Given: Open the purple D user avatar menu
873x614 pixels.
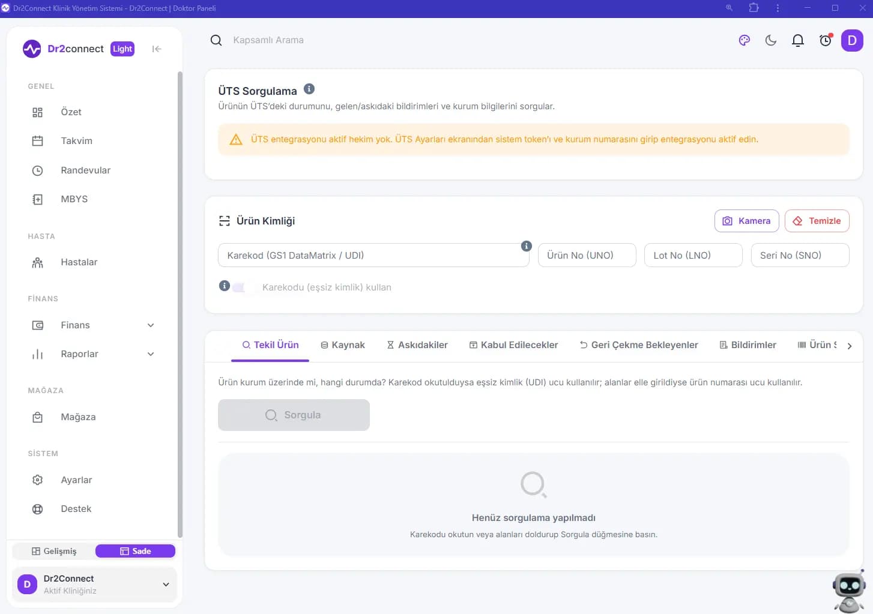Looking at the screenshot, I should (x=852, y=40).
